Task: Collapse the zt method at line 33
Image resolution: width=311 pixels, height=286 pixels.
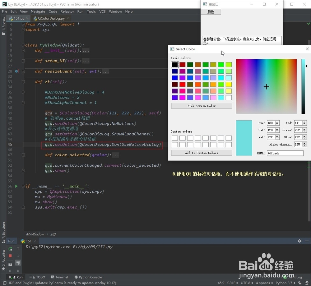Action: point(23,82)
